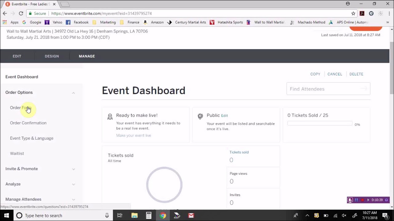Reload the Eventbrite page
Viewport: 394px width, 221px height.
21,14
